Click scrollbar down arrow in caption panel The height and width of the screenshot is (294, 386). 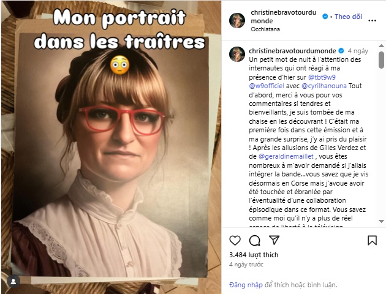(381, 221)
